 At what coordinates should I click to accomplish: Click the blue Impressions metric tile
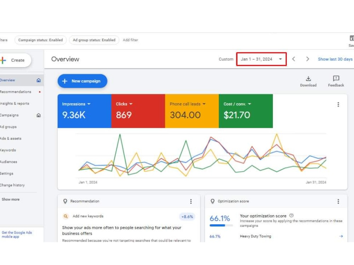point(85,111)
